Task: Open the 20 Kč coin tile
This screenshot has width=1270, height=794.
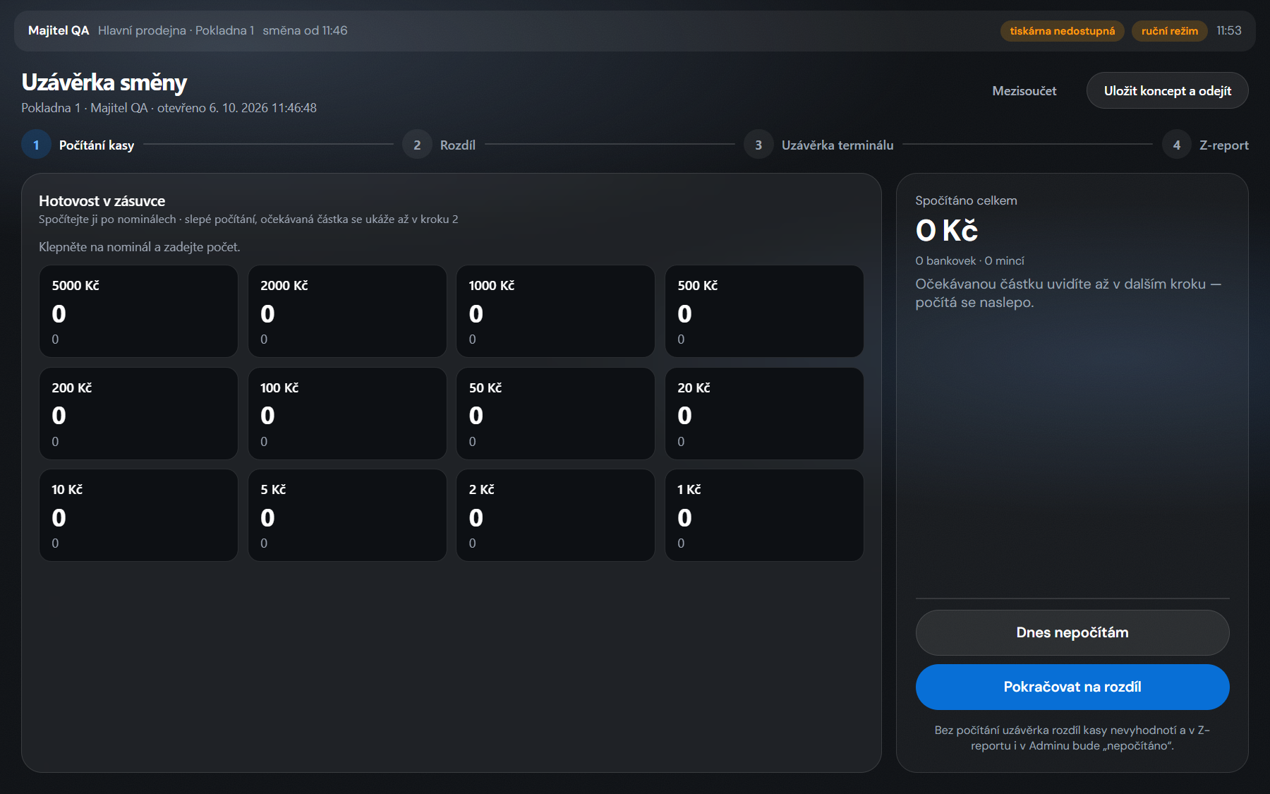Action: pyautogui.click(x=764, y=414)
